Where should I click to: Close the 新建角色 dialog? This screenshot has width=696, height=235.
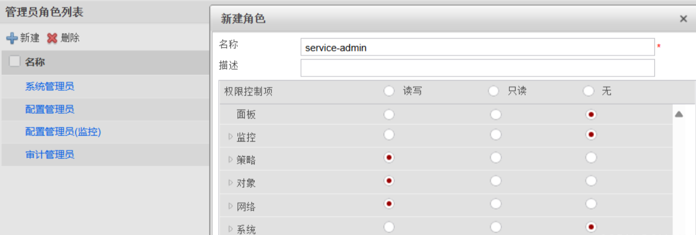click(x=683, y=19)
